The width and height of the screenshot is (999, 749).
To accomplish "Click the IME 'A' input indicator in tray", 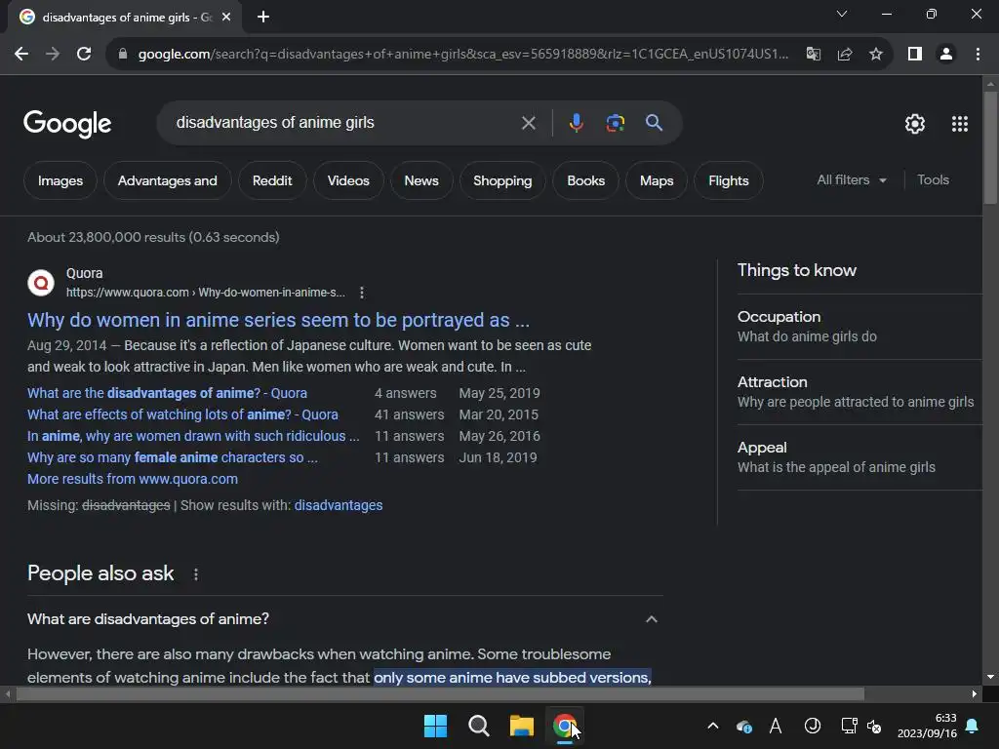I will pyautogui.click(x=776, y=726).
